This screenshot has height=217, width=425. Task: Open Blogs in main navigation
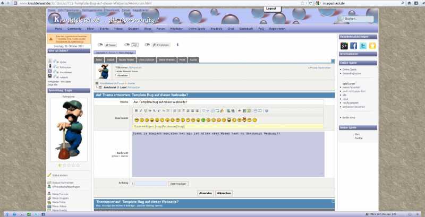[148, 29]
